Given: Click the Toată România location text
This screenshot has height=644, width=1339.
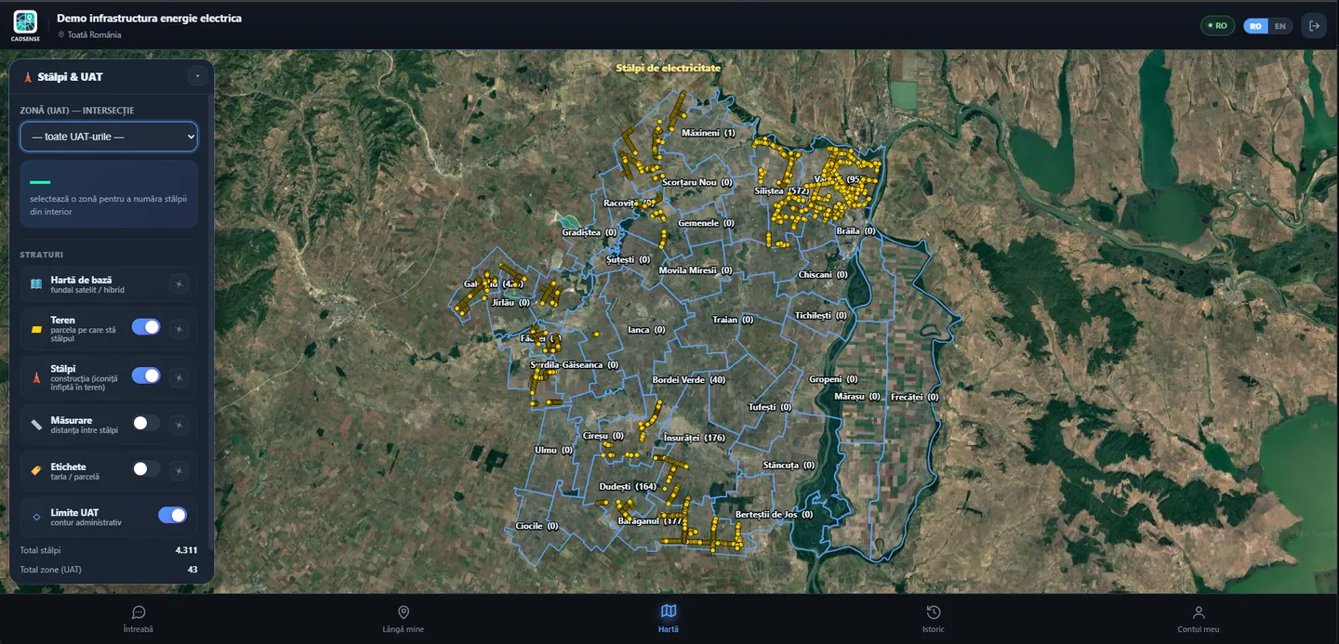Looking at the screenshot, I should click(94, 34).
